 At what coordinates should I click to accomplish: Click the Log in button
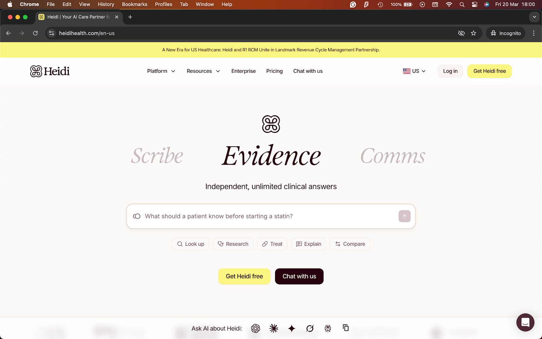coord(450,71)
